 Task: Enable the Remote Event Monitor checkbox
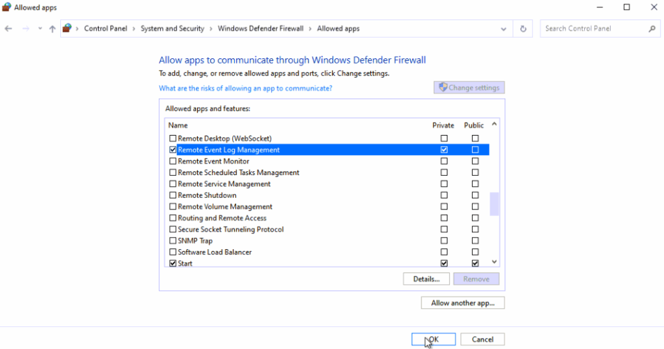pos(172,162)
